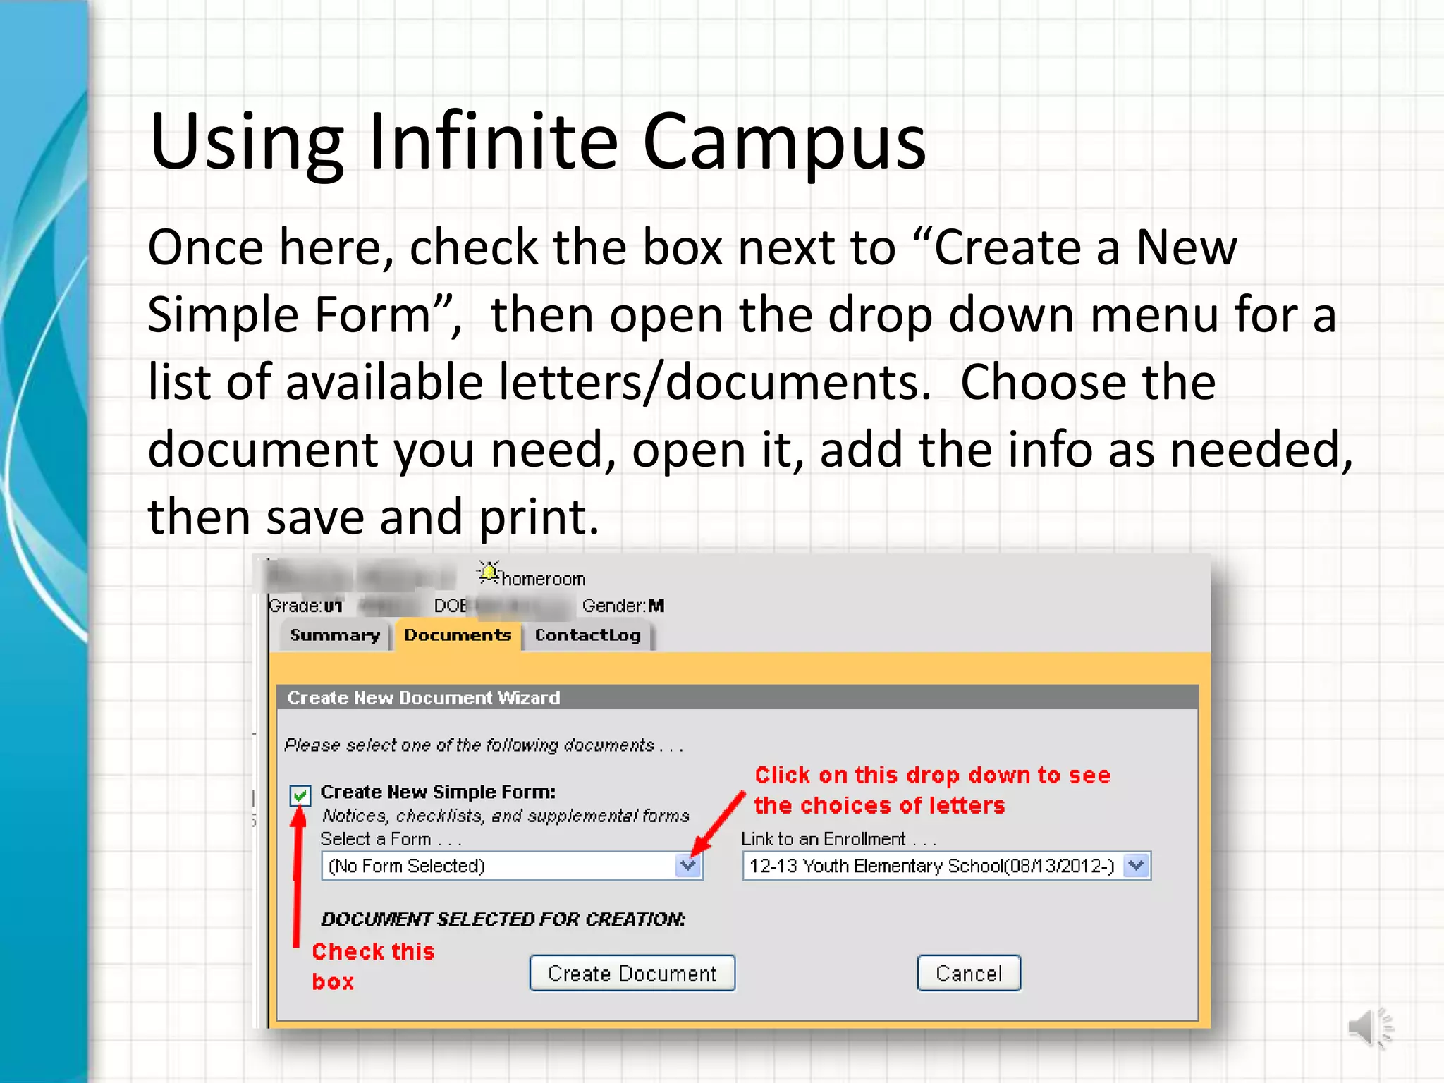Click the Gender: M text
1444x1083 pixels.
623,606
